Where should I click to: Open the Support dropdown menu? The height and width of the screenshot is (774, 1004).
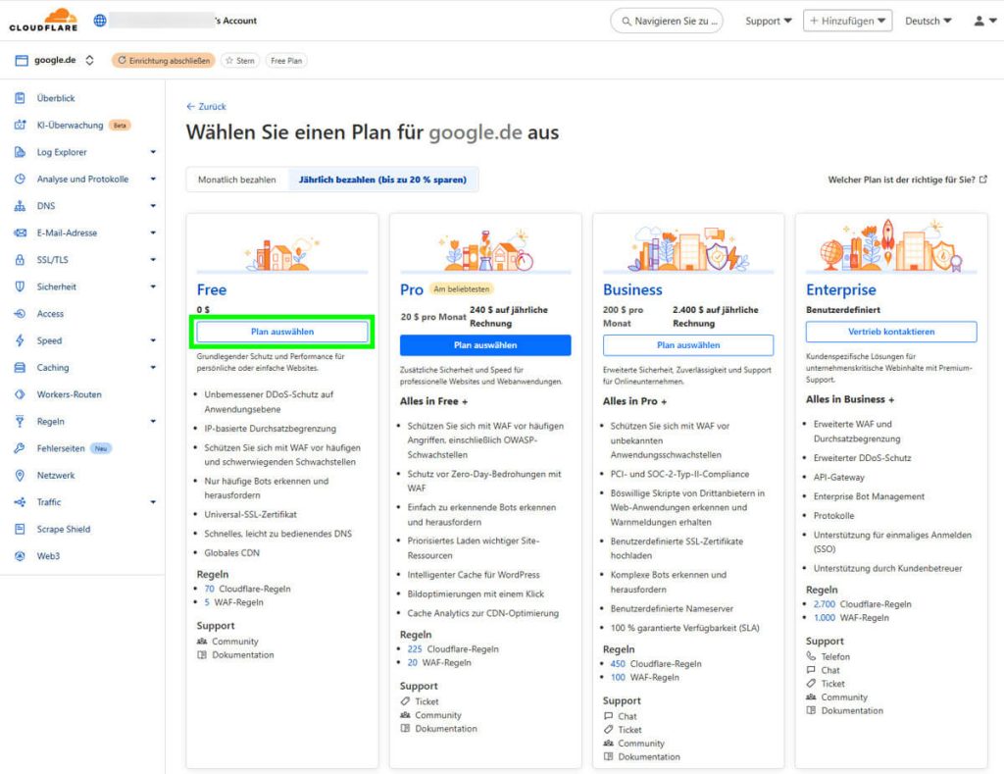[x=769, y=21]
